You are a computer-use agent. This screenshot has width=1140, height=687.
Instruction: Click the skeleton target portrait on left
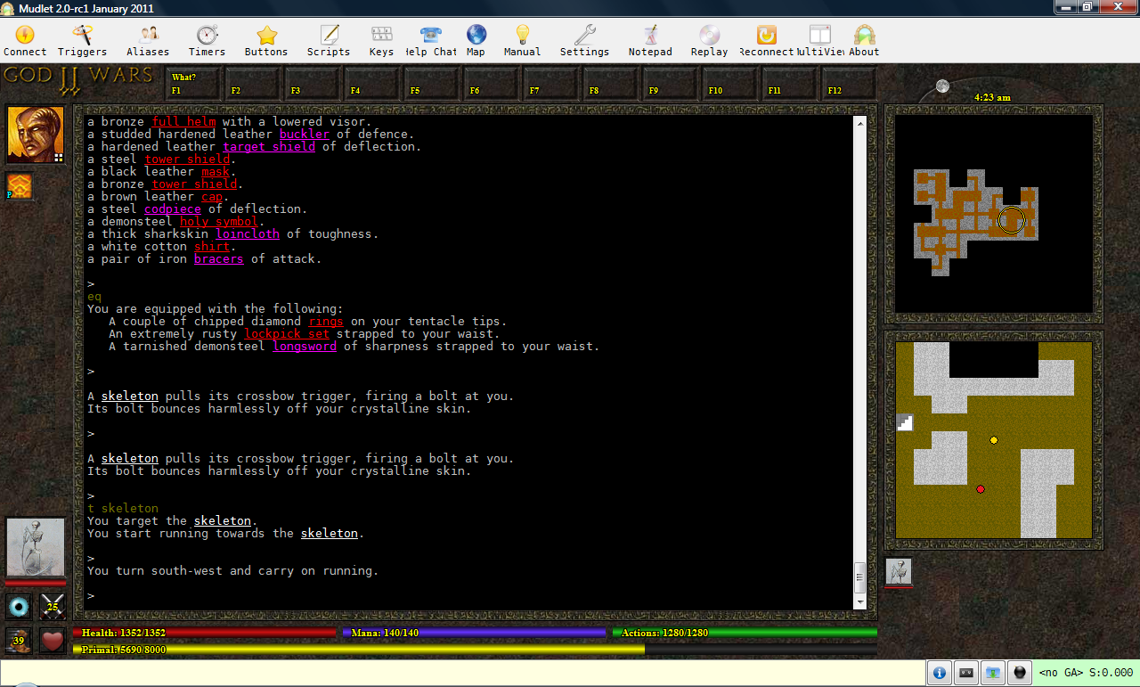click(x=36, y=547)
